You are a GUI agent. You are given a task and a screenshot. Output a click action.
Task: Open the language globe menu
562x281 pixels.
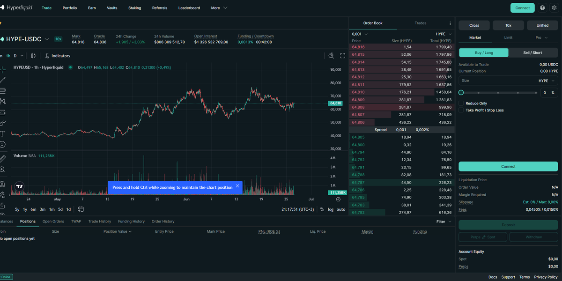(542, 8)
